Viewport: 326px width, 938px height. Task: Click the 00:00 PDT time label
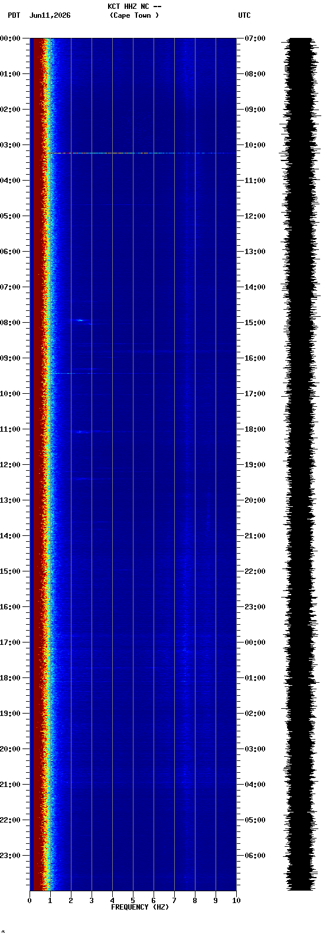click(10, 38)
